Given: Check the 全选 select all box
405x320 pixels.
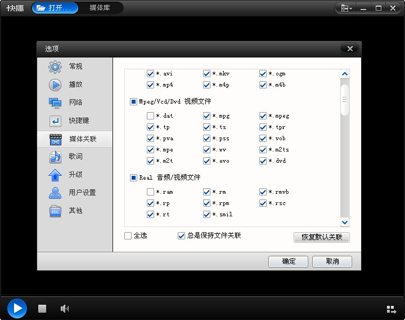Looking at the screenshot, I should (x=128, y=235).
